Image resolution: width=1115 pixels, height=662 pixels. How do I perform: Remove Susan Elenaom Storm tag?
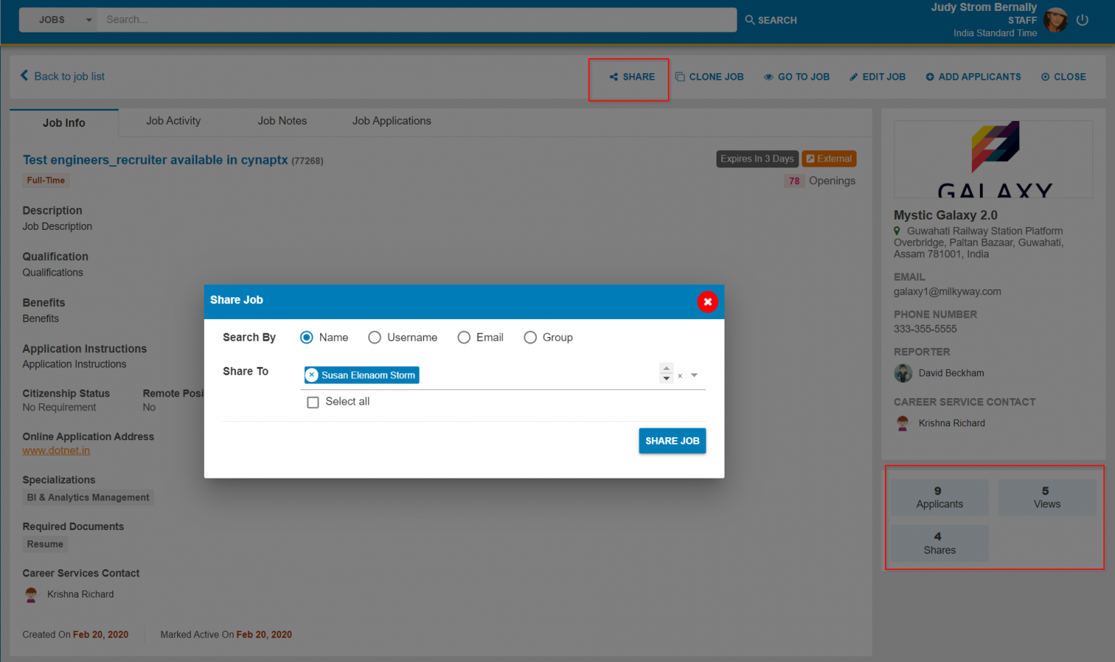coord(312,375)
